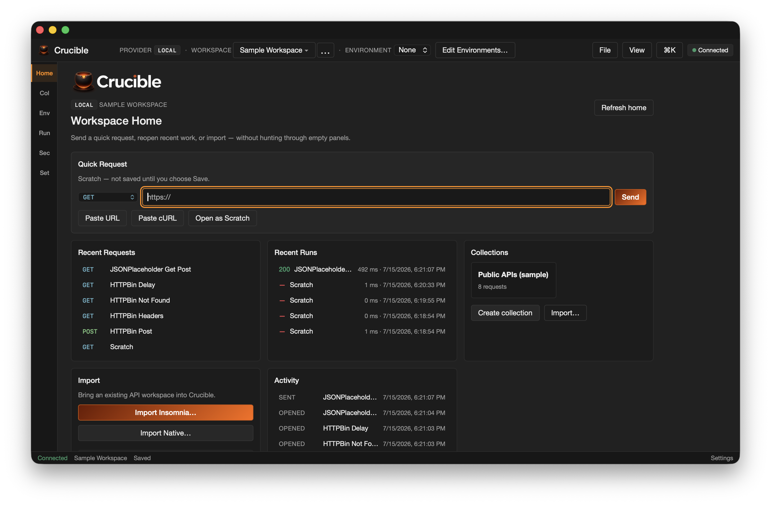
Task: Open the Sample Workspace dropdown
Action: [x=274, y=50]
